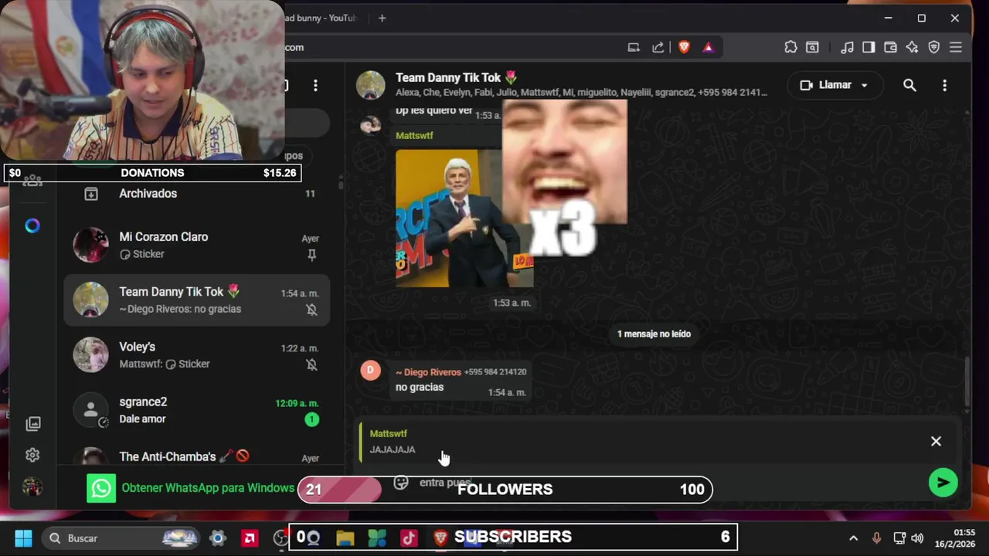Click the Brave Shields lion icon
Image resolution: width=989 pixels, height=556 pixels.
coord(684,47)
